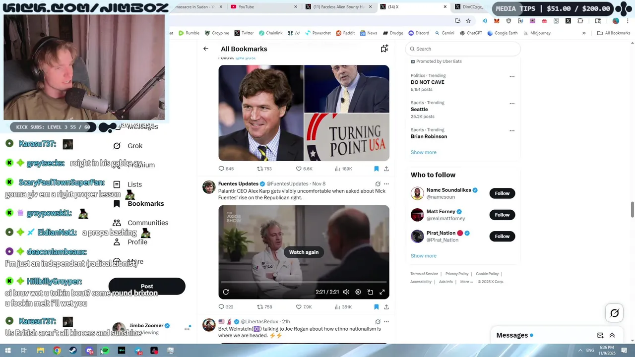Viewport: 635px width, 357px height.
Task: Focus the X Search field
Action: pyautogui.click(x=463, y=49)
